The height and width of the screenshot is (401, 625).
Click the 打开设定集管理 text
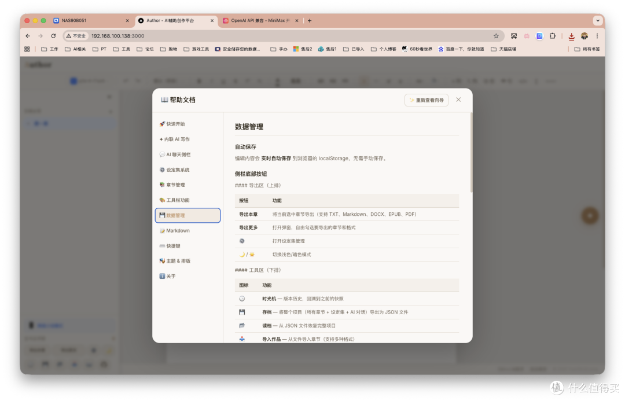[289, 241]
